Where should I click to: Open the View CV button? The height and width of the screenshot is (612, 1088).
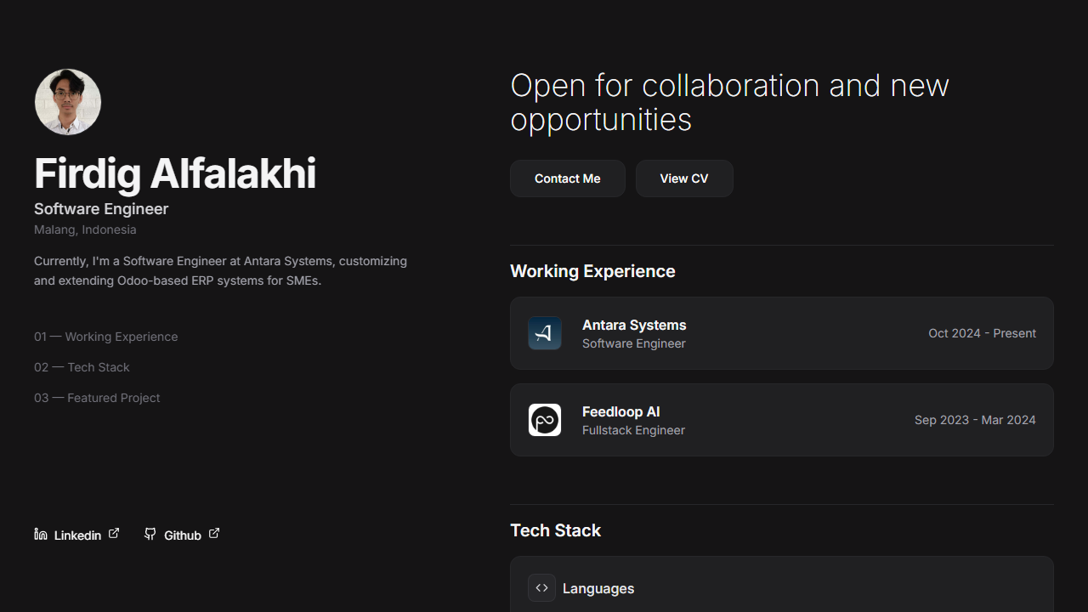pos(684,178)
